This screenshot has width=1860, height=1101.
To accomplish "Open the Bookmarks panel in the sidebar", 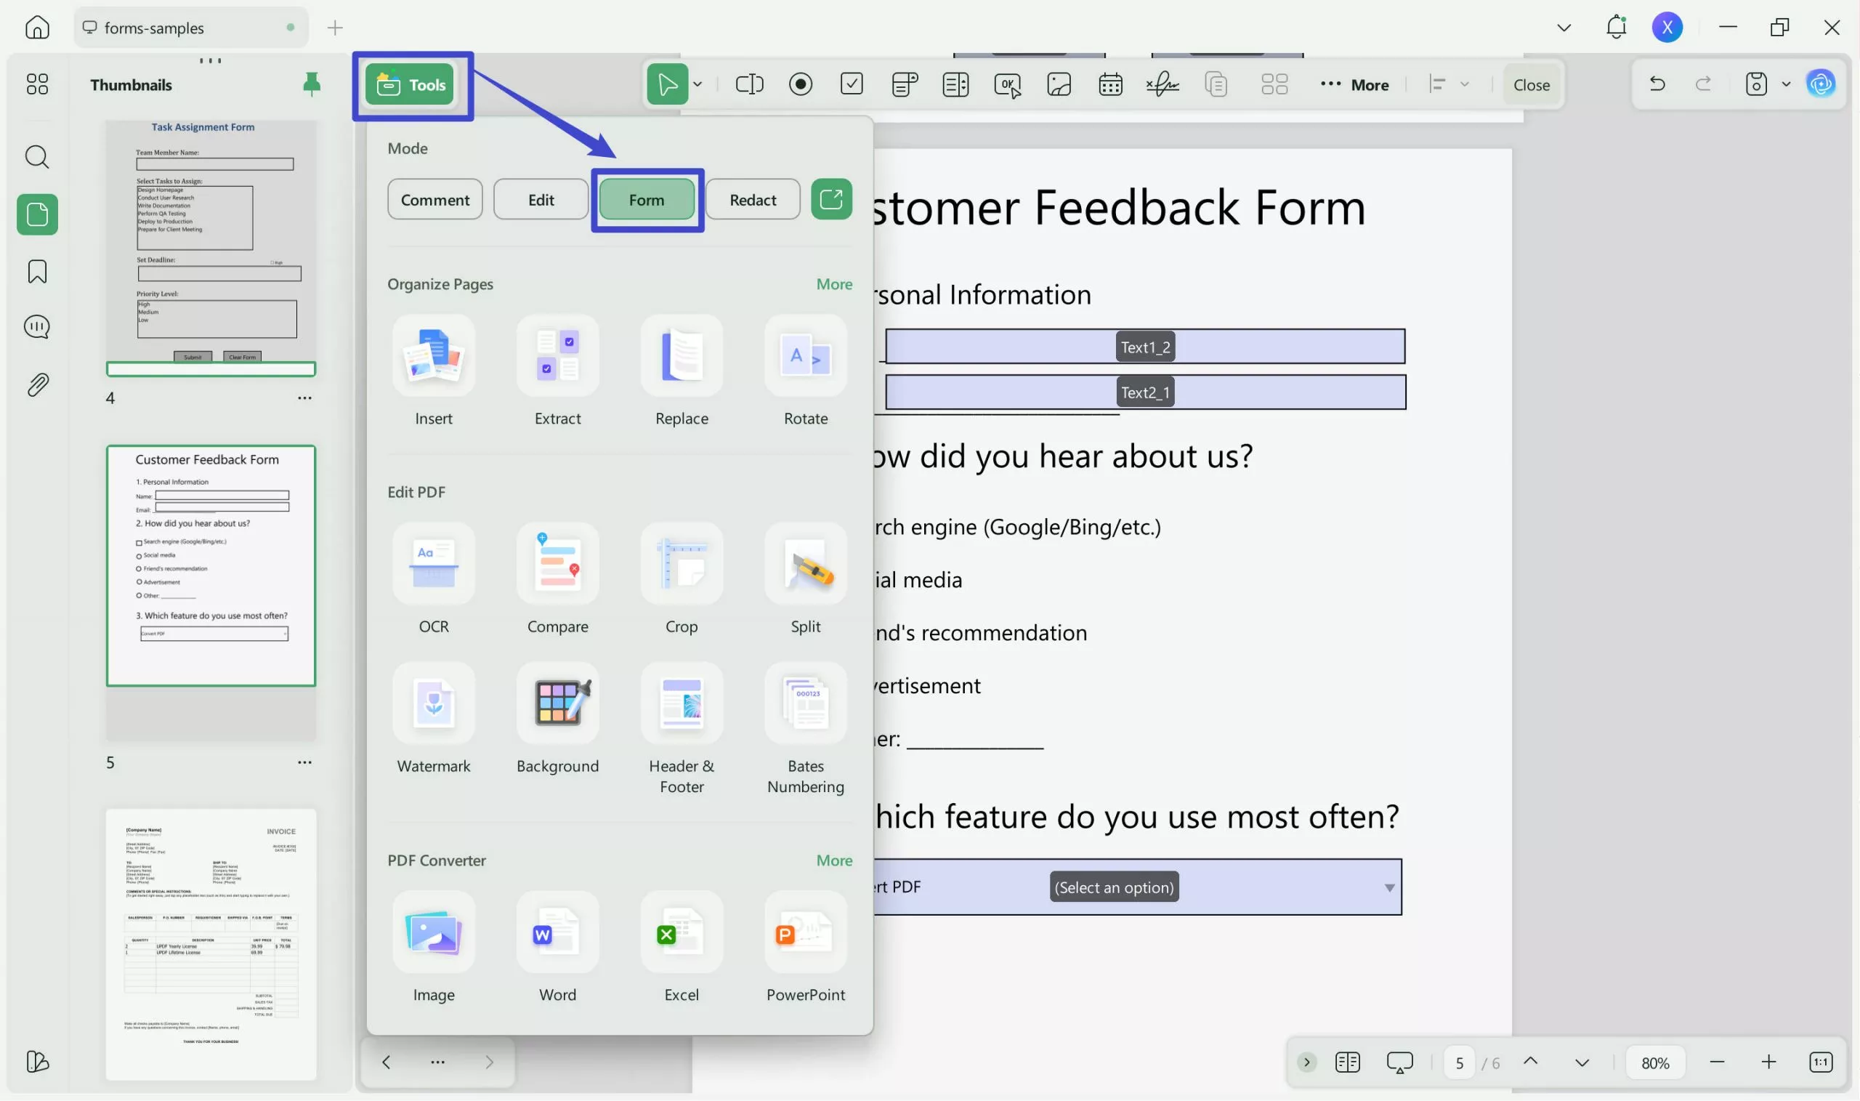I will [x=36, y=272].
